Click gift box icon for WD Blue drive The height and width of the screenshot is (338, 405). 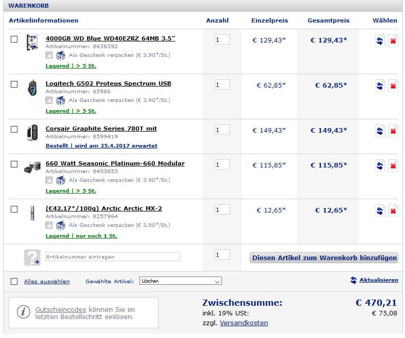point(60,55)
